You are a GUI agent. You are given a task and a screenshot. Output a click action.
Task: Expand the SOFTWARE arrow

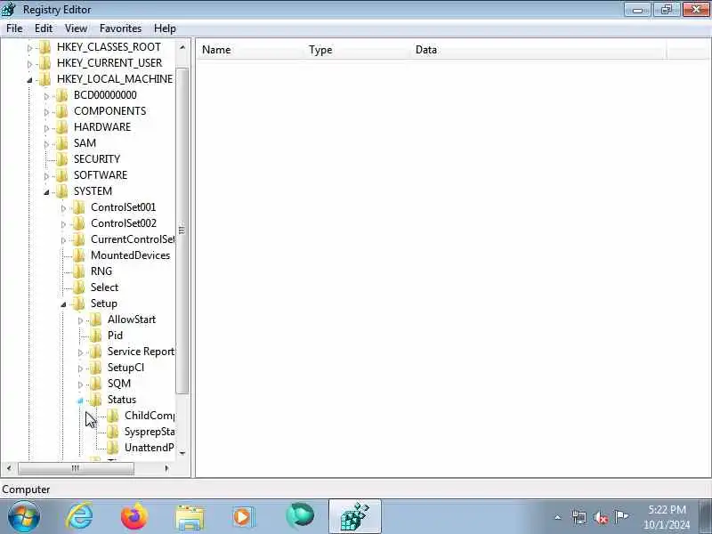click(x=46, y=175)
